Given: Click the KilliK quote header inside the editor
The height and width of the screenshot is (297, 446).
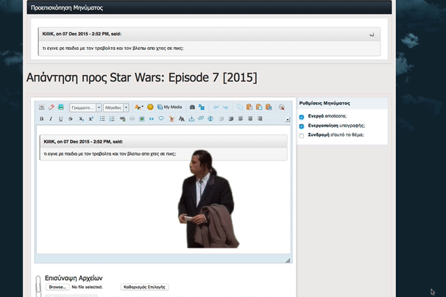Looking at the screenshot, I should coord(163,142).
